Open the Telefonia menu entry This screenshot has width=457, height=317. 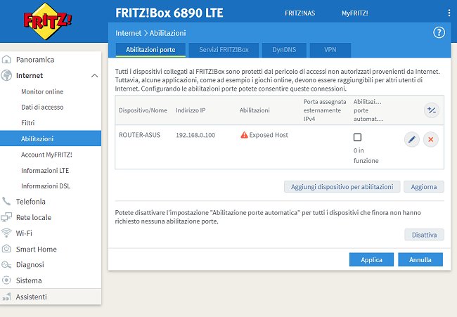pos(31,202)
